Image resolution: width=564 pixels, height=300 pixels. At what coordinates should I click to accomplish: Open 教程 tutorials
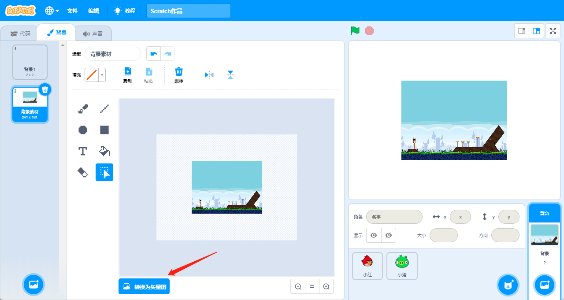(124, 11)
